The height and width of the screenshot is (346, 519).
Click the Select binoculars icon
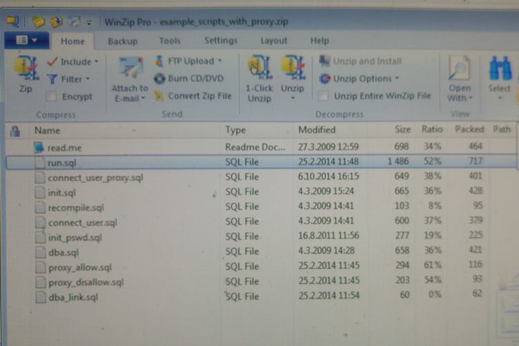500,68
